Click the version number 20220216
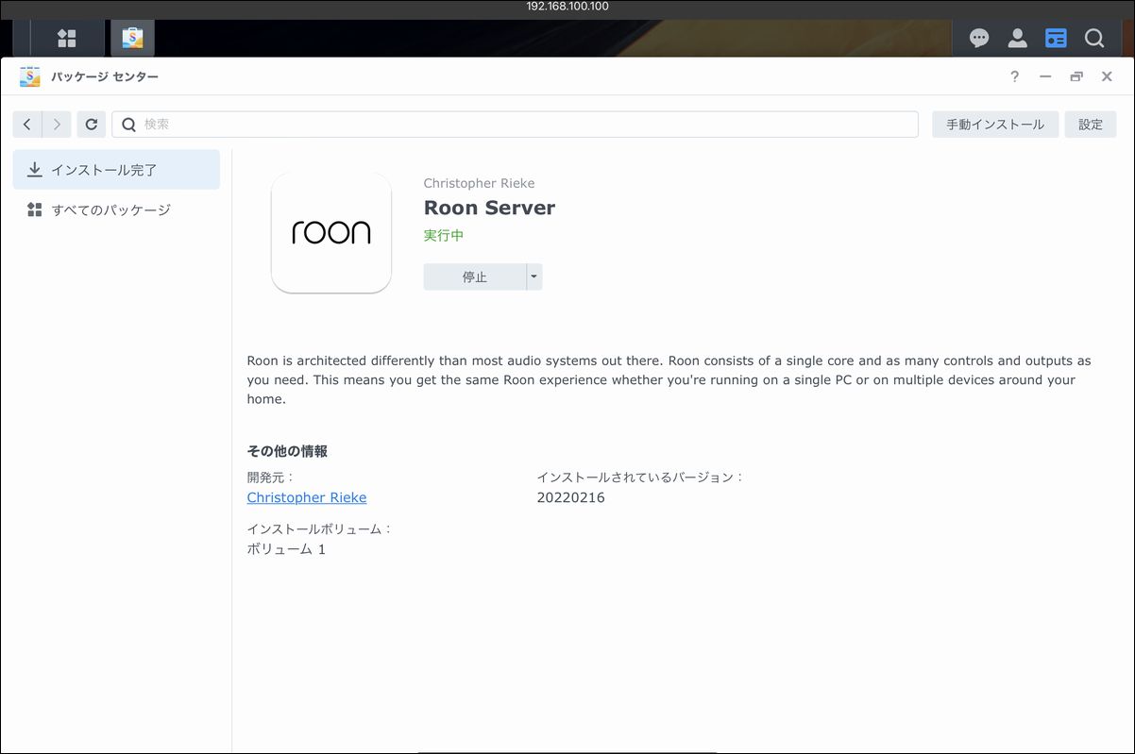 (x=570, y=497)
